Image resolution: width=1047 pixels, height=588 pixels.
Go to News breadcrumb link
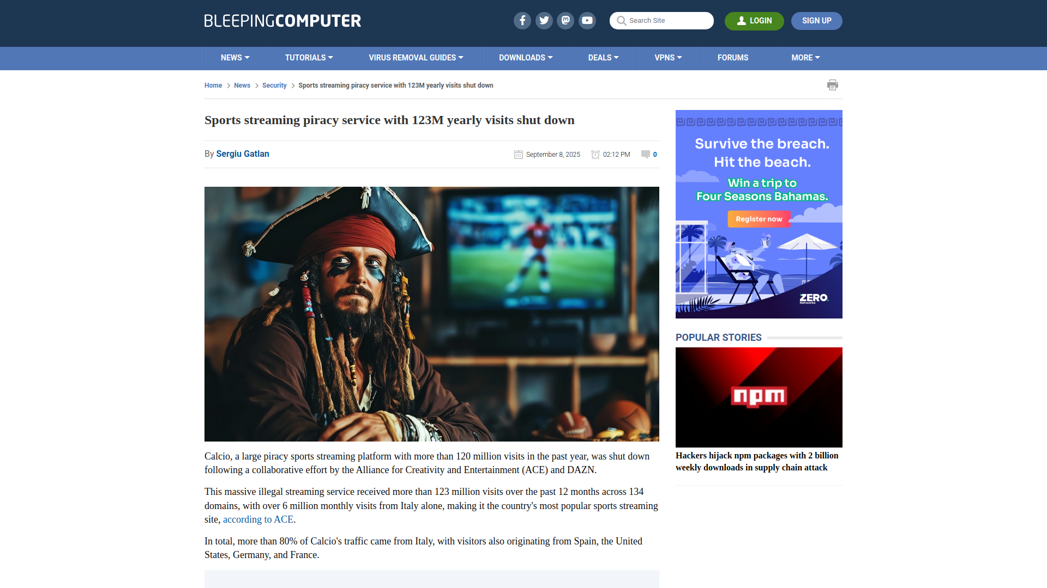point(242,85)
